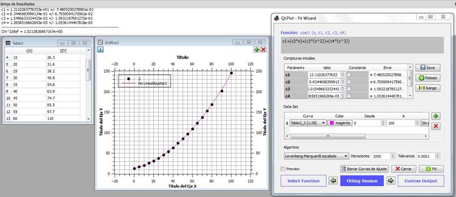456x197 pixels.
Task: Switch to Custom Output page
Action: tap(421, 181)
